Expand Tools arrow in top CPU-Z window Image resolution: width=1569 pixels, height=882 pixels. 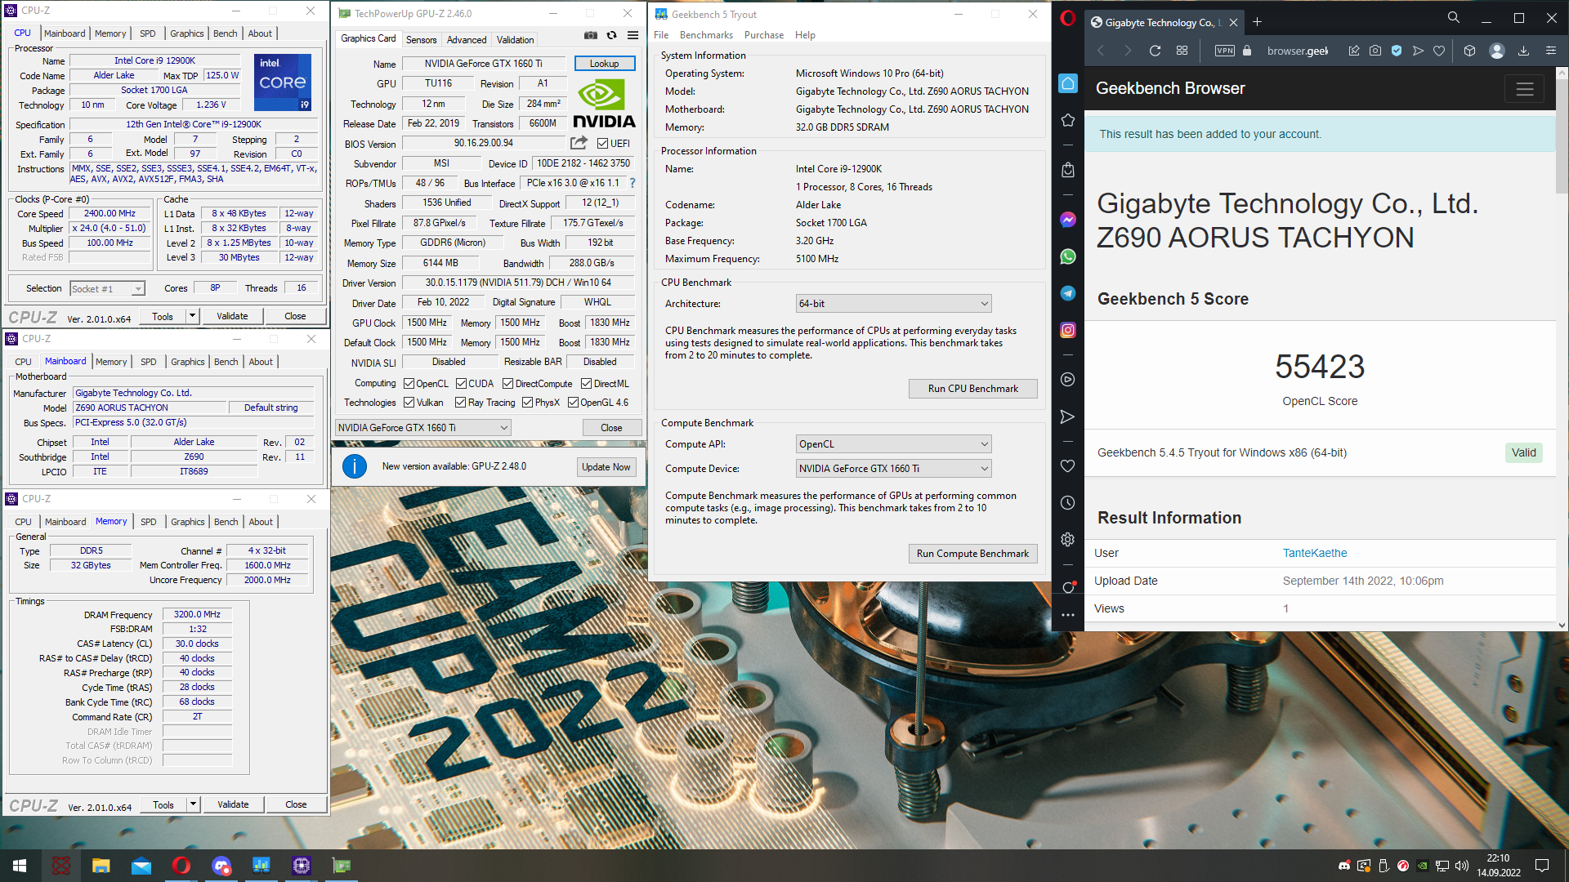coord(193,316)
